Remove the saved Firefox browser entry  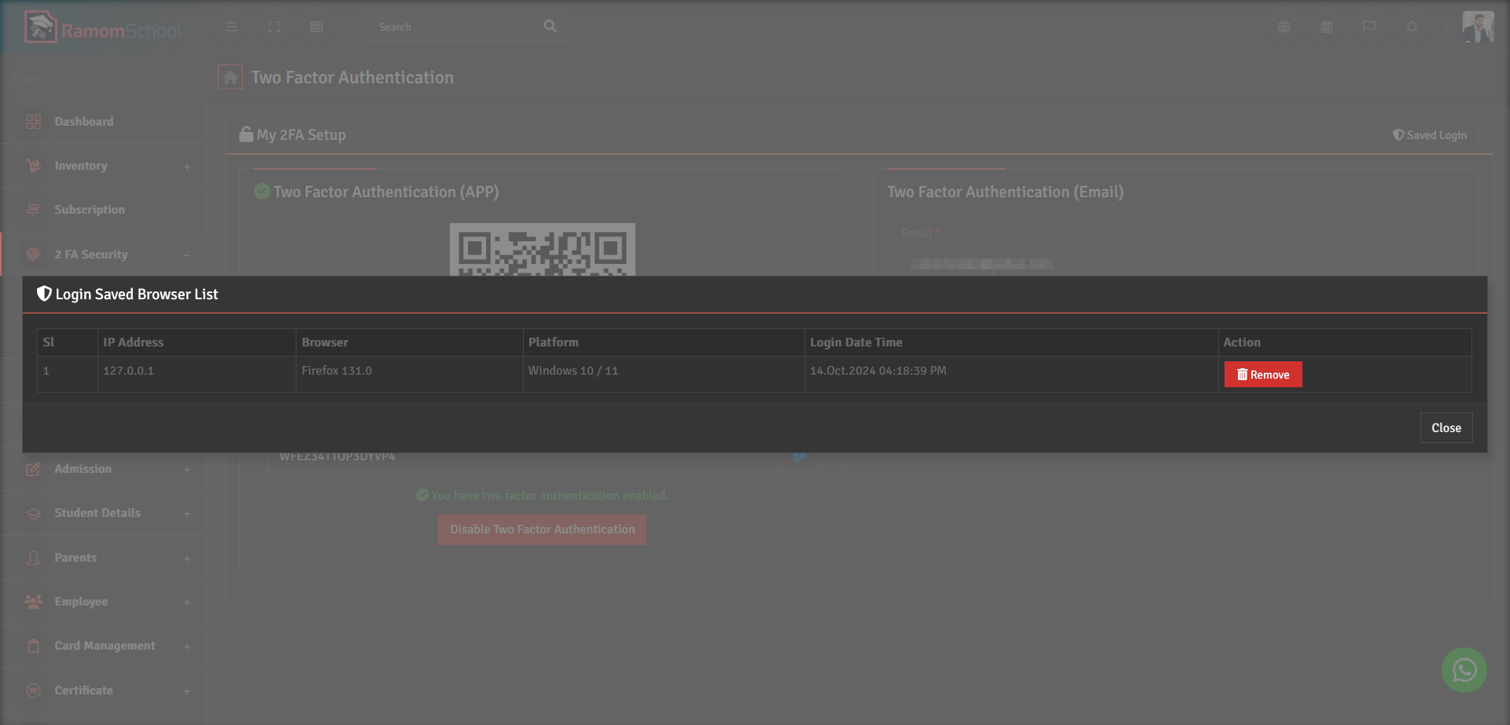point(1262,375)
